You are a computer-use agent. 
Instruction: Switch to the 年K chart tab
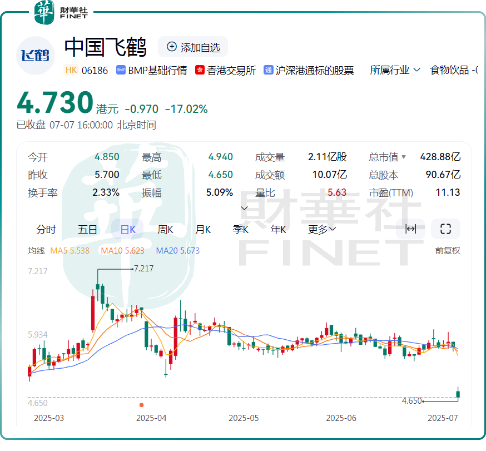click(278, 229)
